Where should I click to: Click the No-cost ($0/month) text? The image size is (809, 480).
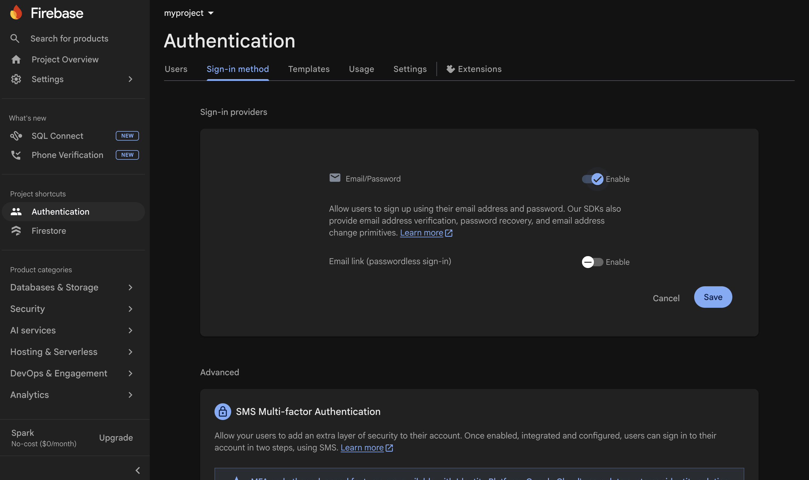(44, 444)
